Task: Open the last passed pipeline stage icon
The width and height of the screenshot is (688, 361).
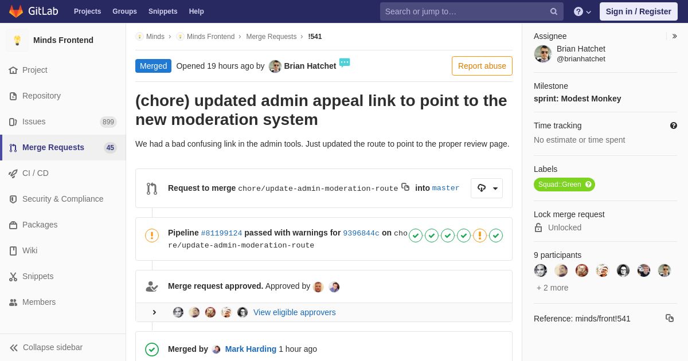Action: [496, 236]
